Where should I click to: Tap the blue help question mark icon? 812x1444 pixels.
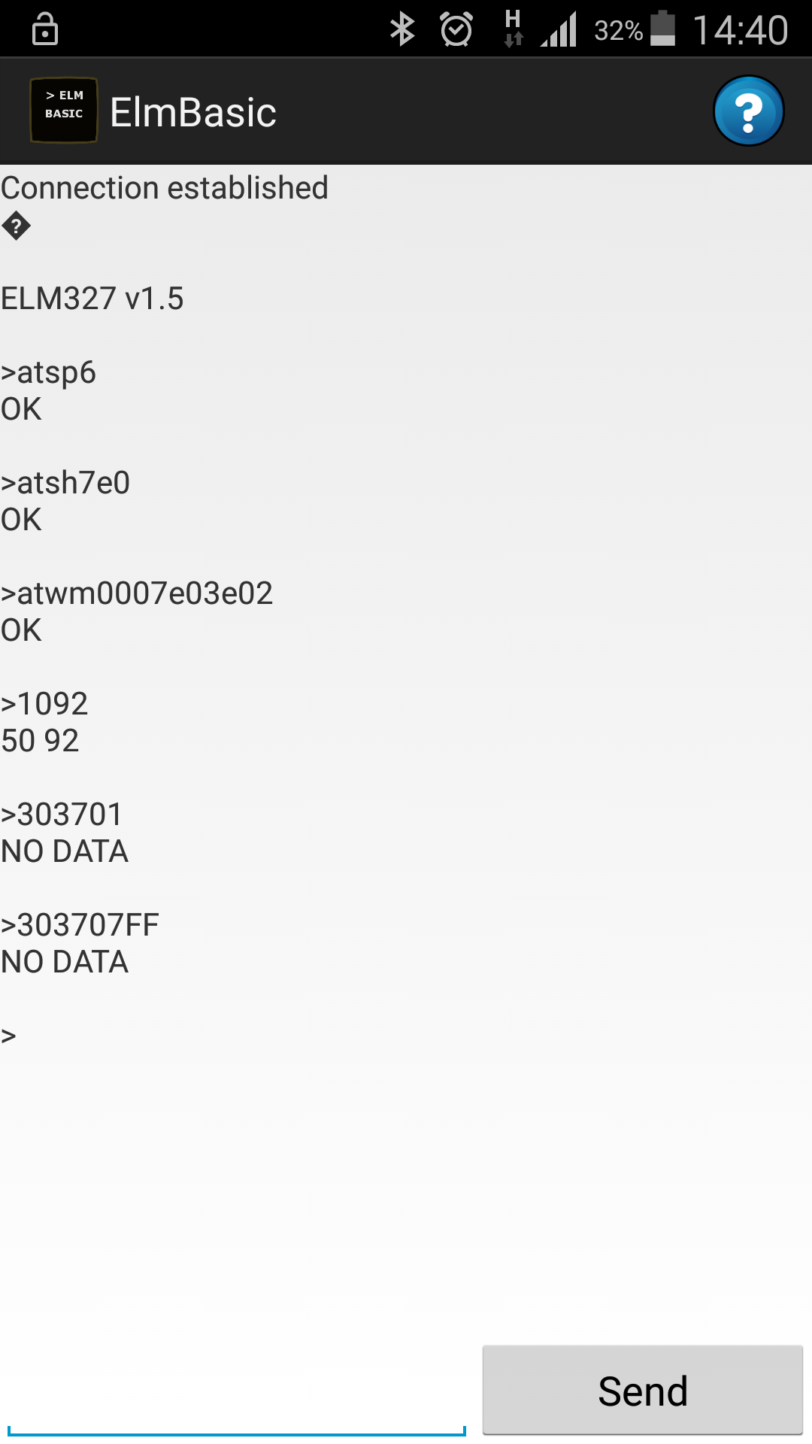coord(748,111)
